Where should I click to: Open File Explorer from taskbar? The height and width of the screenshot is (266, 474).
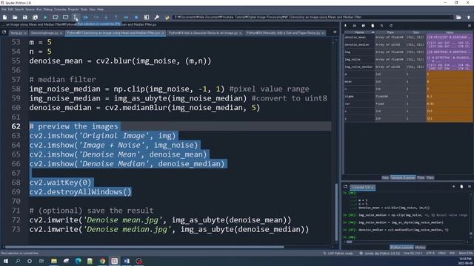(x=54, y=261)
